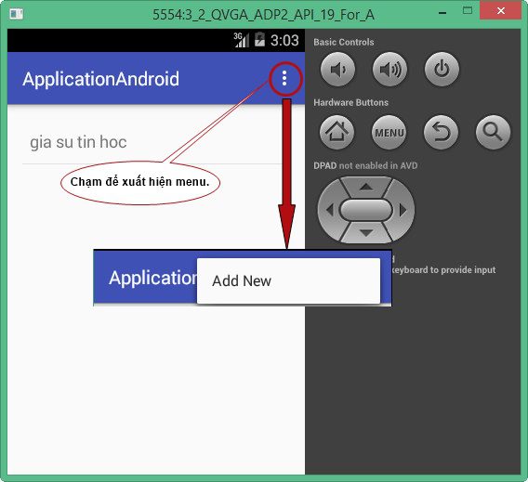Image resolution: width=528 pixels, height=482 pixels.
Task: Close the emulator window
Action: (501, 11)
